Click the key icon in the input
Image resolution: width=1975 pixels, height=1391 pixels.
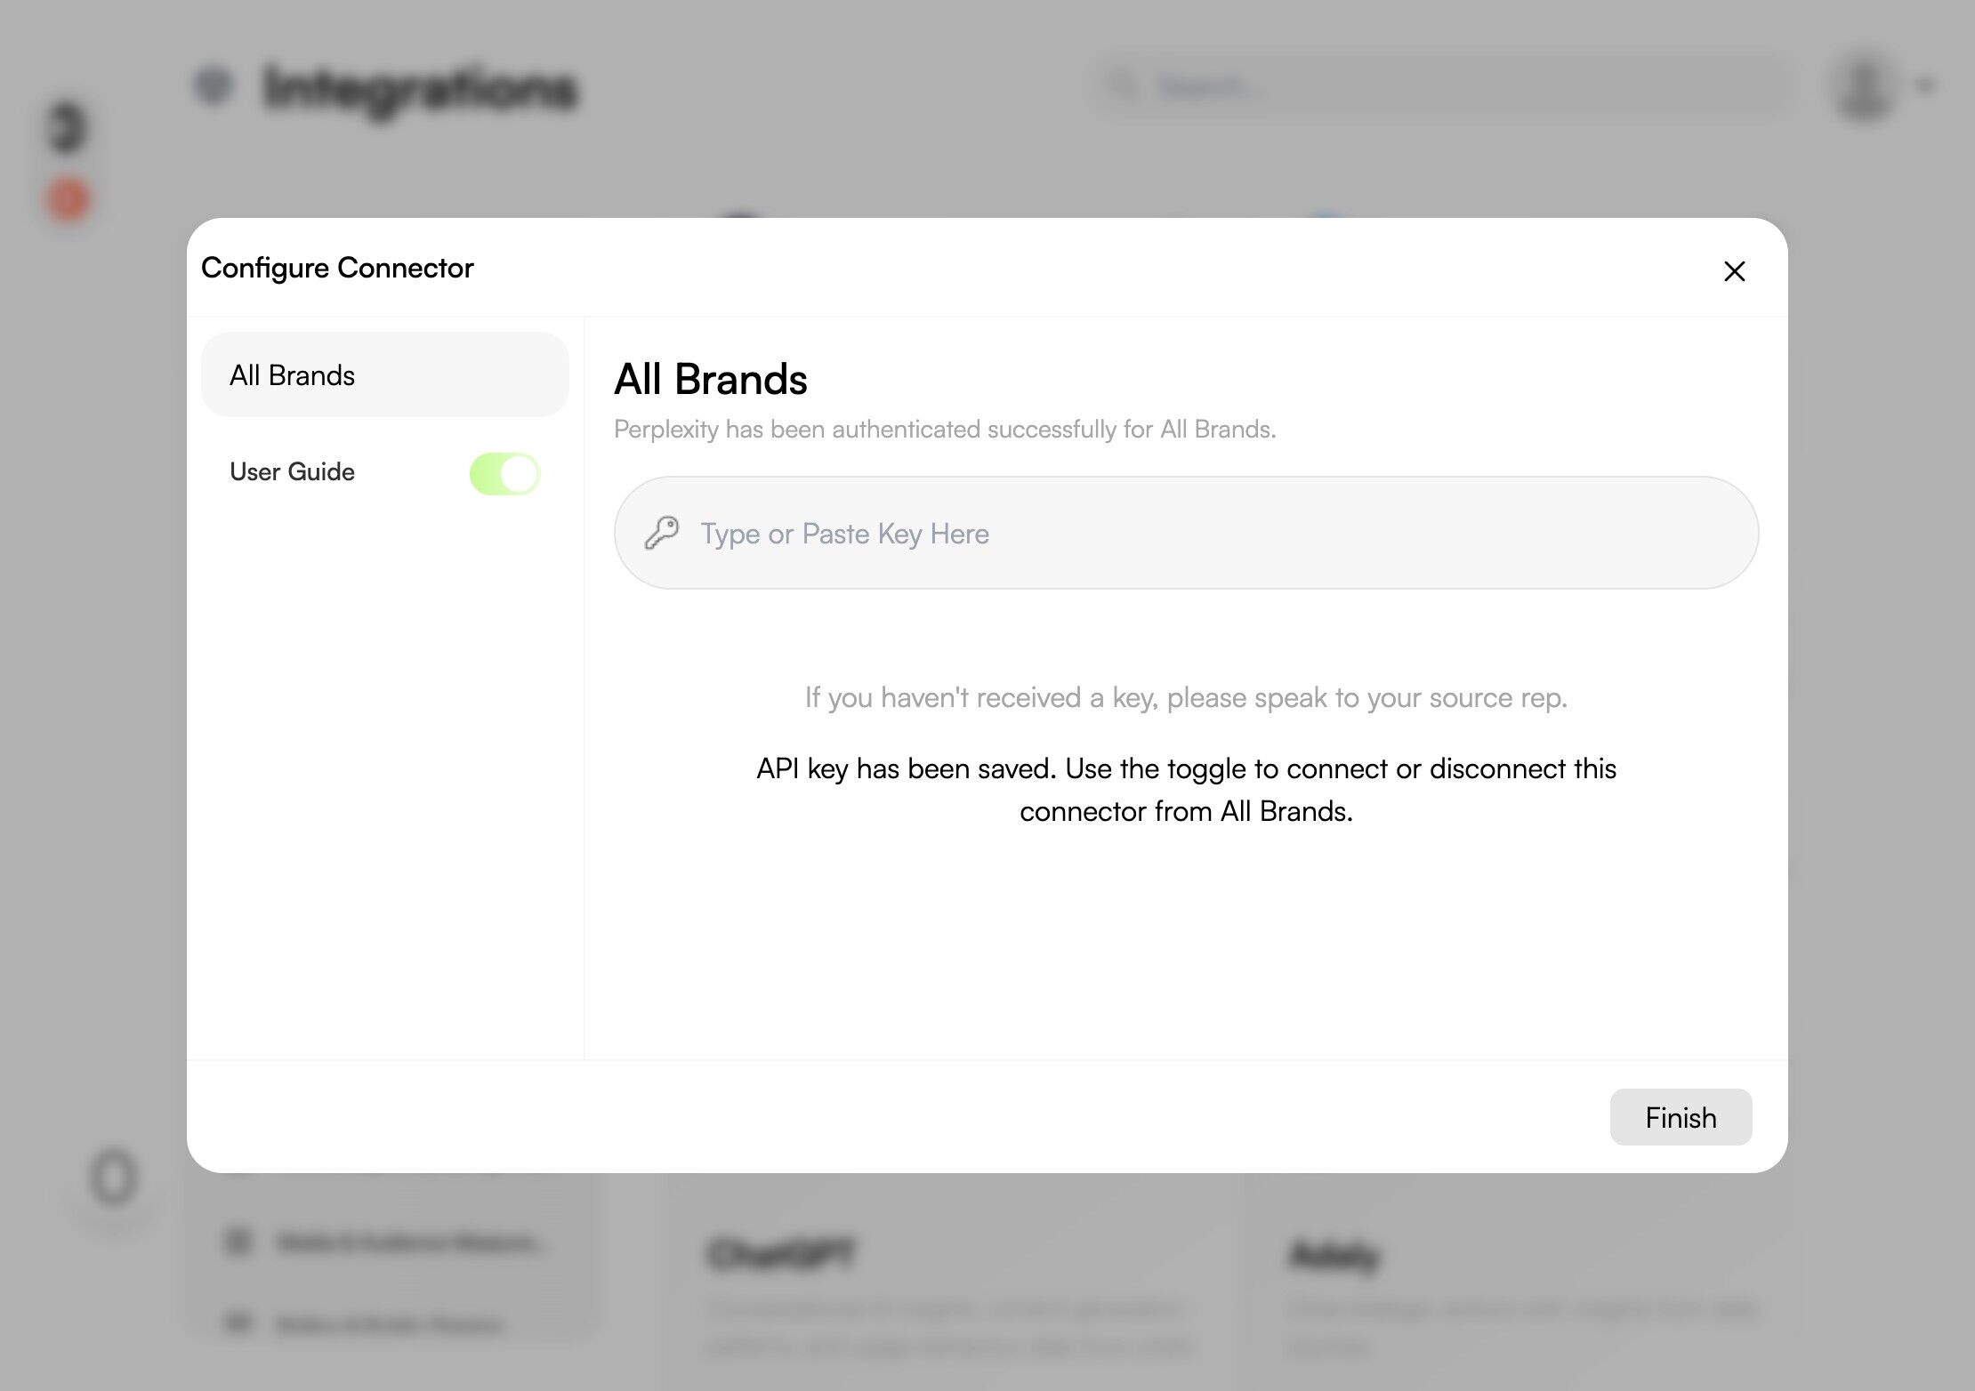click(x=662, y=533)
